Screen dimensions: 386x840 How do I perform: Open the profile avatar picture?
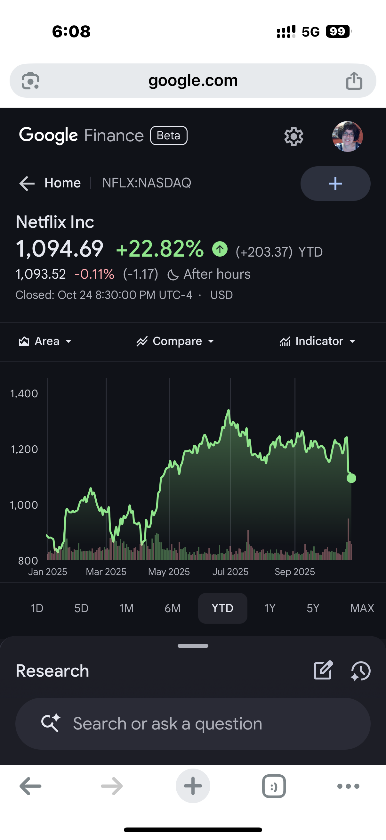347,136
